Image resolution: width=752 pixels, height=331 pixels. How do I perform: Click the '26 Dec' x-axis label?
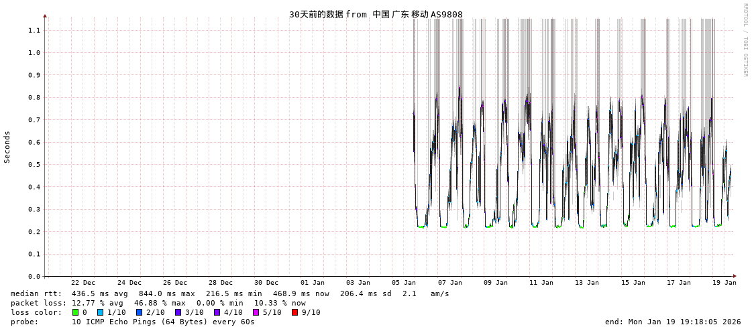(x=174, y=283)
